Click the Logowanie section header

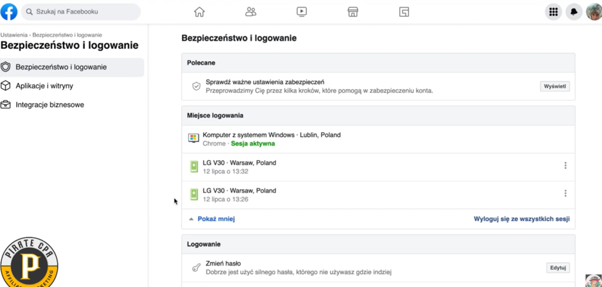tap(378, 244)
